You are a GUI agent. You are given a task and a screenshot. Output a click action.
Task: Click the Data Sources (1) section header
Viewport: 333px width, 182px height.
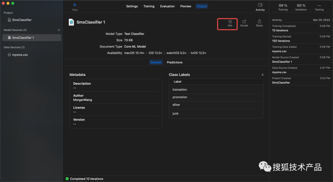14,48
